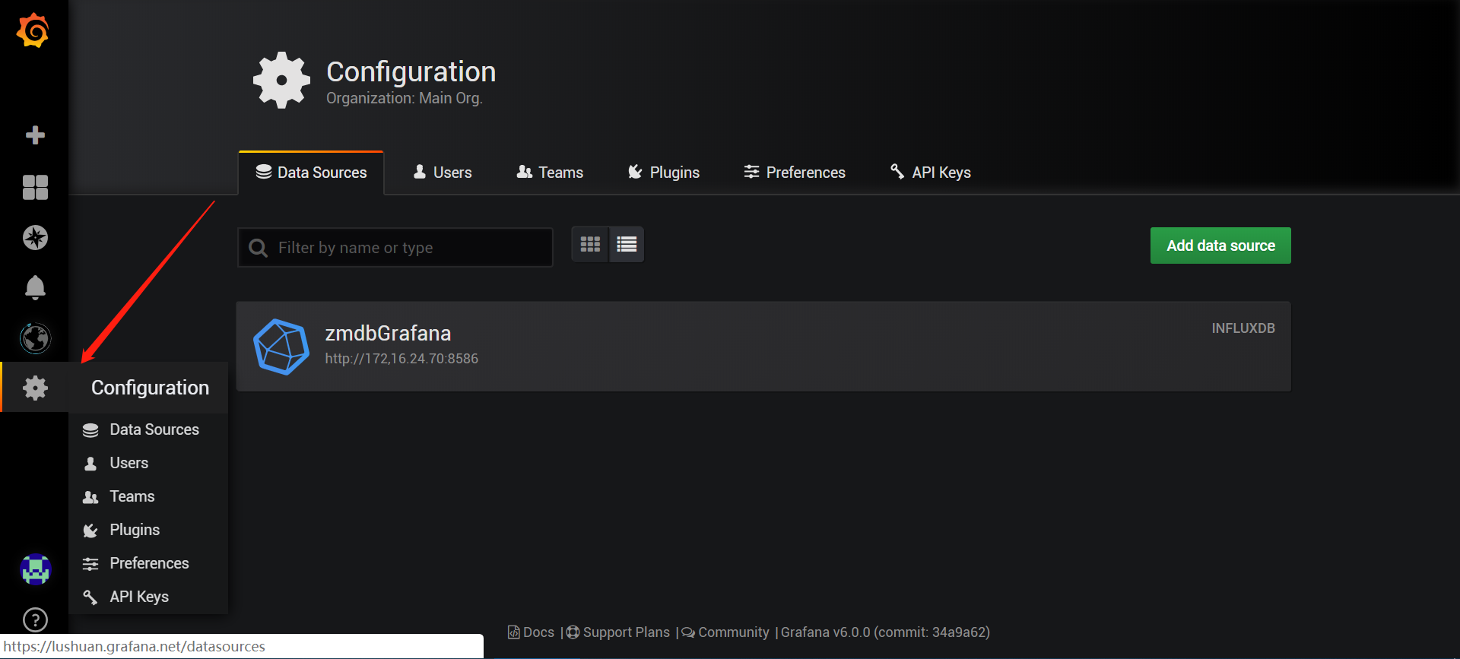Open the zmdbGrafana data source
The width and height of the screenshot is (1460, 659).
(x=763, y=347)
